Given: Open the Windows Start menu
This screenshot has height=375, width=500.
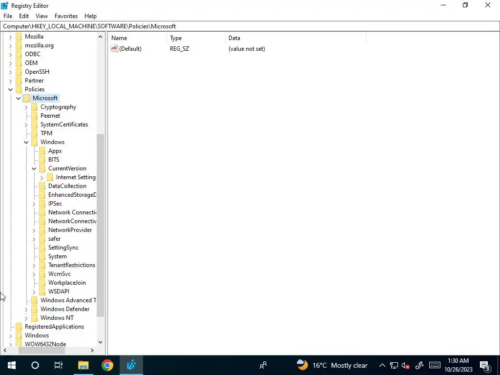Looking at the screenshot, I should click(12, 365).
